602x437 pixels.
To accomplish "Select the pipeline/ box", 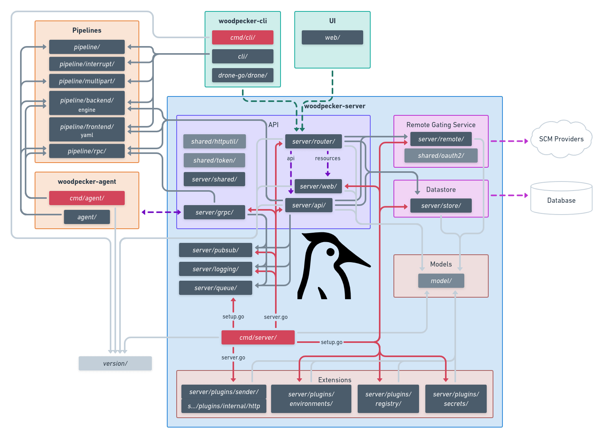I will pos(87,47).
